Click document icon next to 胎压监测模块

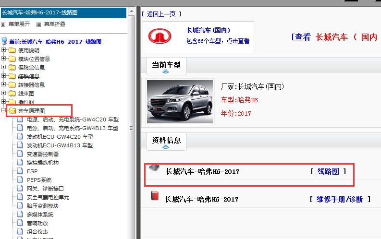point(20,206)
